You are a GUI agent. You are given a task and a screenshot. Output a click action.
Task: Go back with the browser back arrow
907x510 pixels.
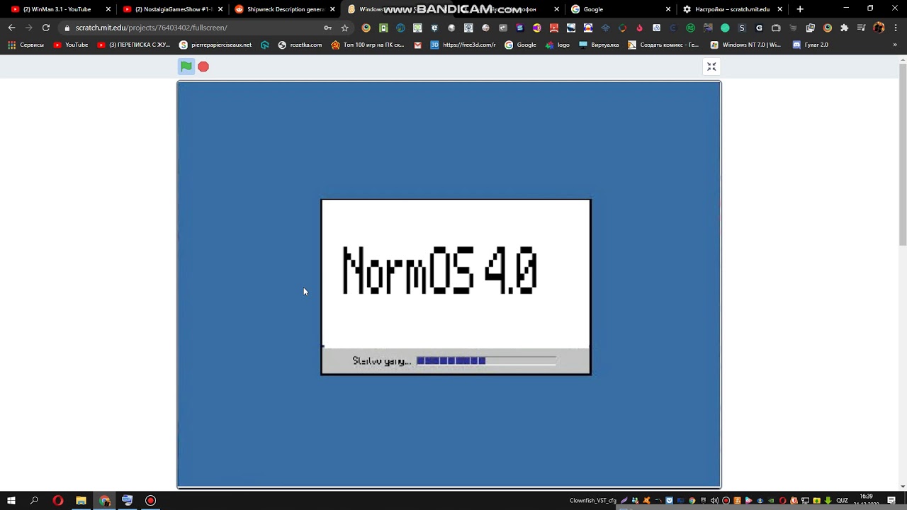[11, 28]
